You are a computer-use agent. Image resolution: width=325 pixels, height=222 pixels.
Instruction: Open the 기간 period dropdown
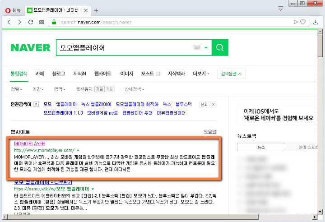(x=38, y=89)
